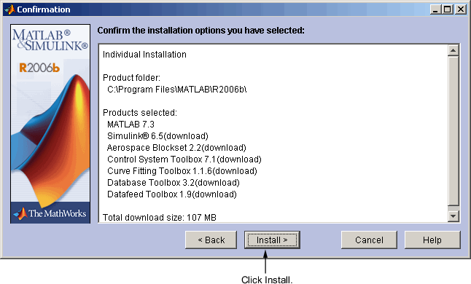The width and height of the screenshot is (471, 284).
Task: Maximize the Confirmation window
Action: tap(447, 9)
